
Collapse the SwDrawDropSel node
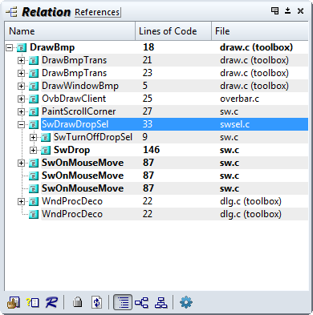pos(21,124)
